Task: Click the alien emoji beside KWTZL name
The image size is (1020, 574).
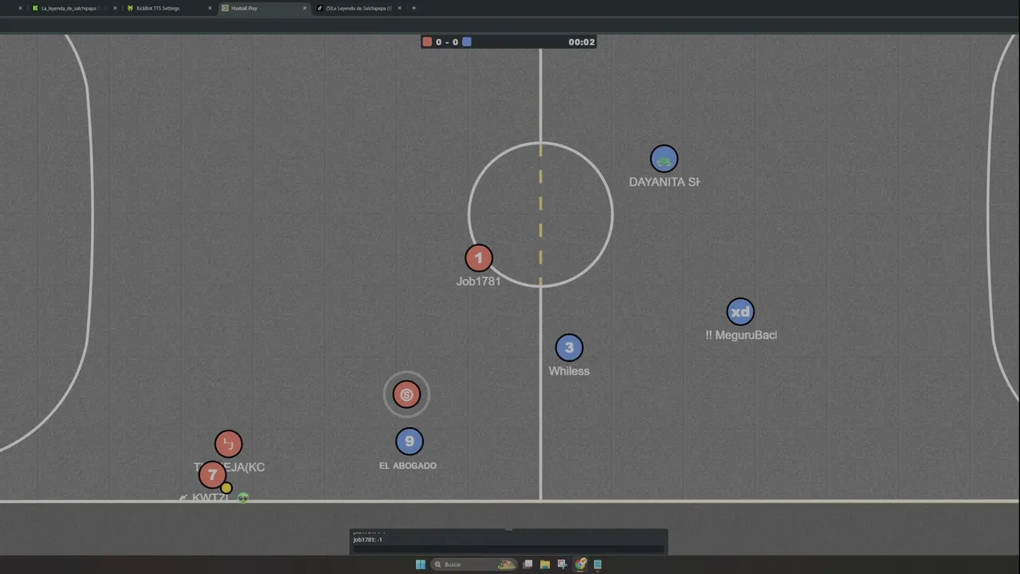Action: tap(243, 497)
